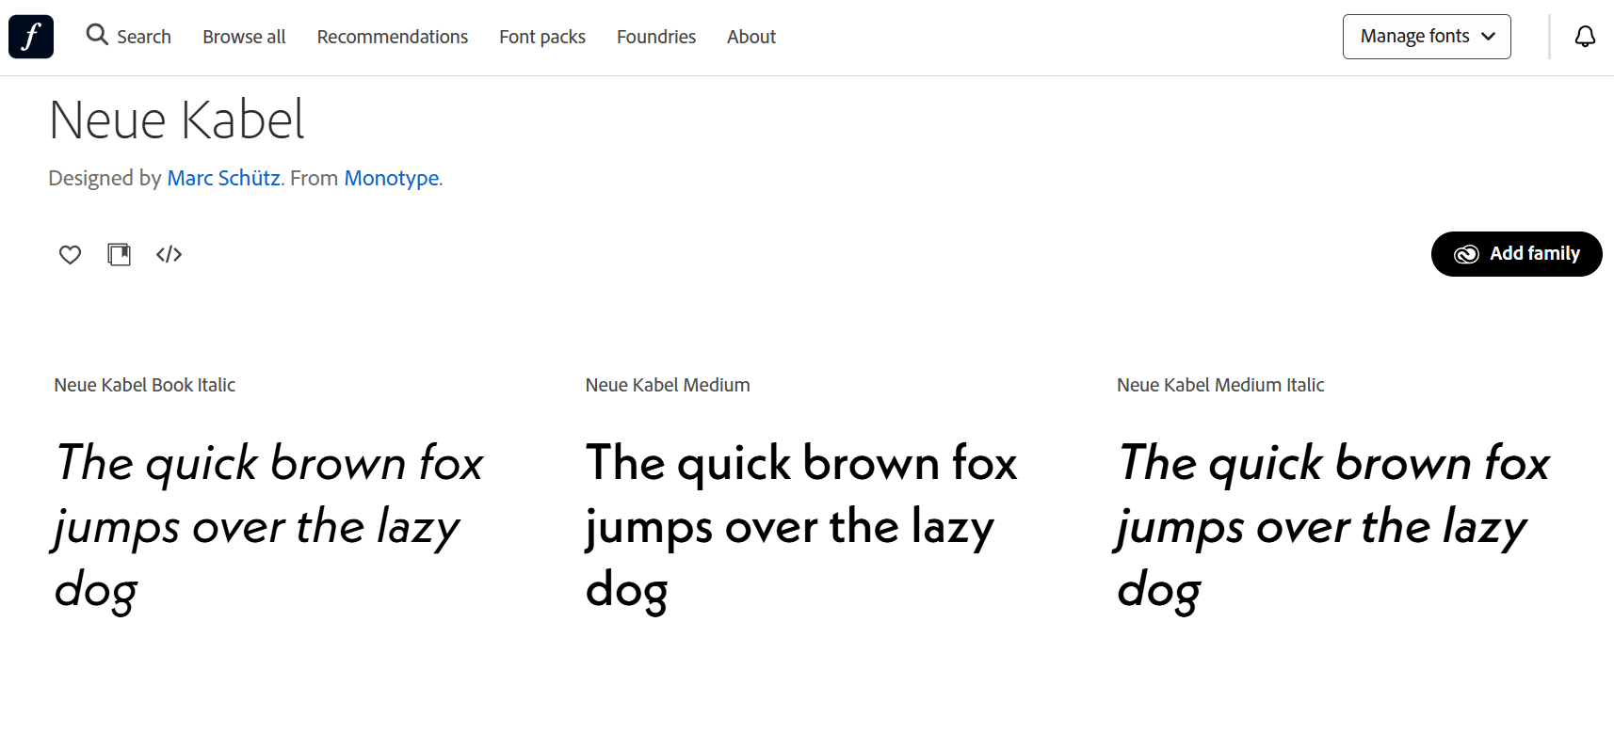Open the embed code icon
Viewport: 1614px width, 734px height.
169,254
